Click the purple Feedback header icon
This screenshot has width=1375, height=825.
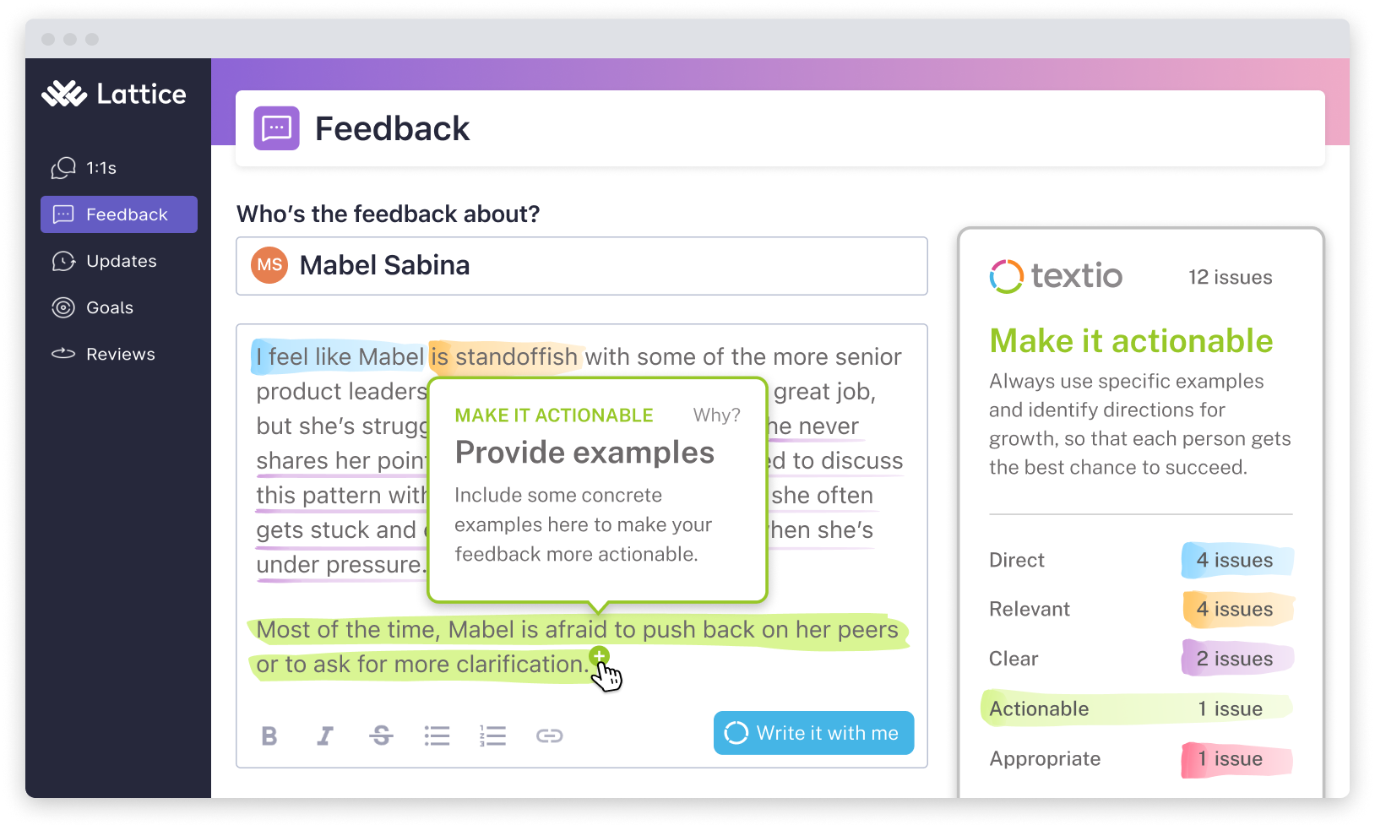276,128
